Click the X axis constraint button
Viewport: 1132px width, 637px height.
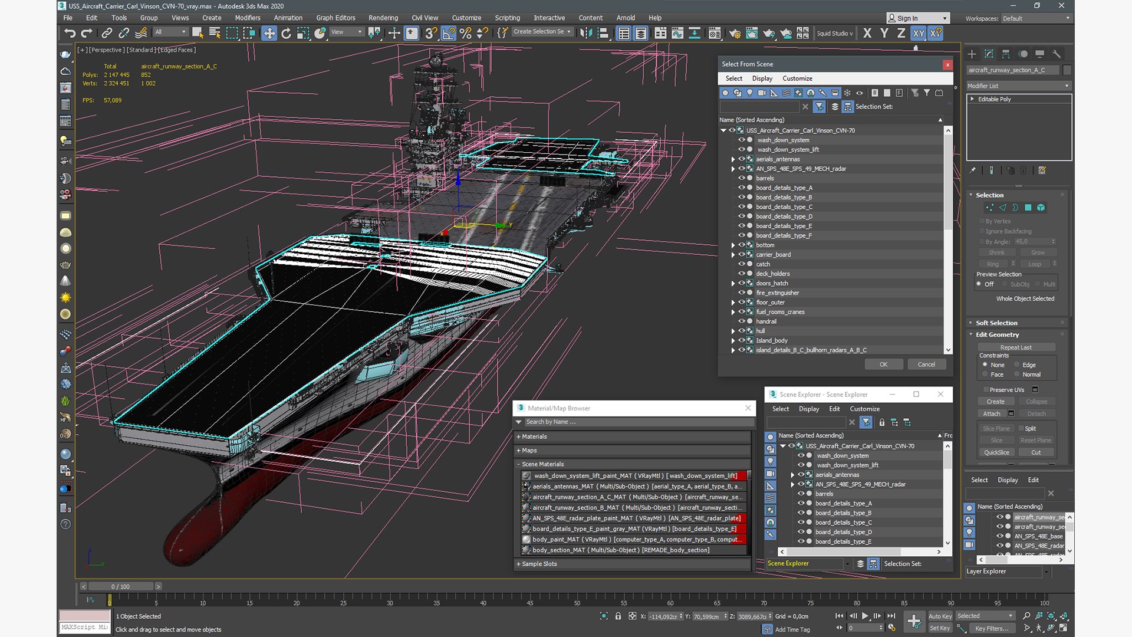867,34
